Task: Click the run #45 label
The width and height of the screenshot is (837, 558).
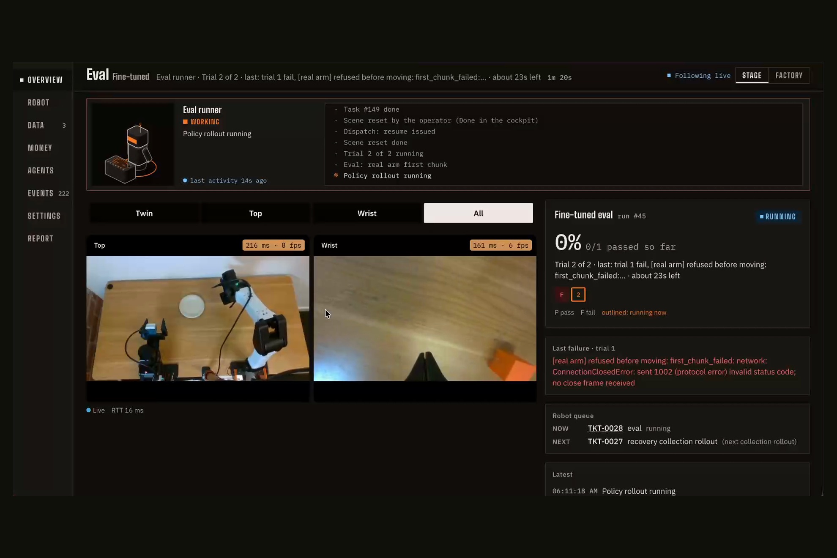Action: click(632, 216)
